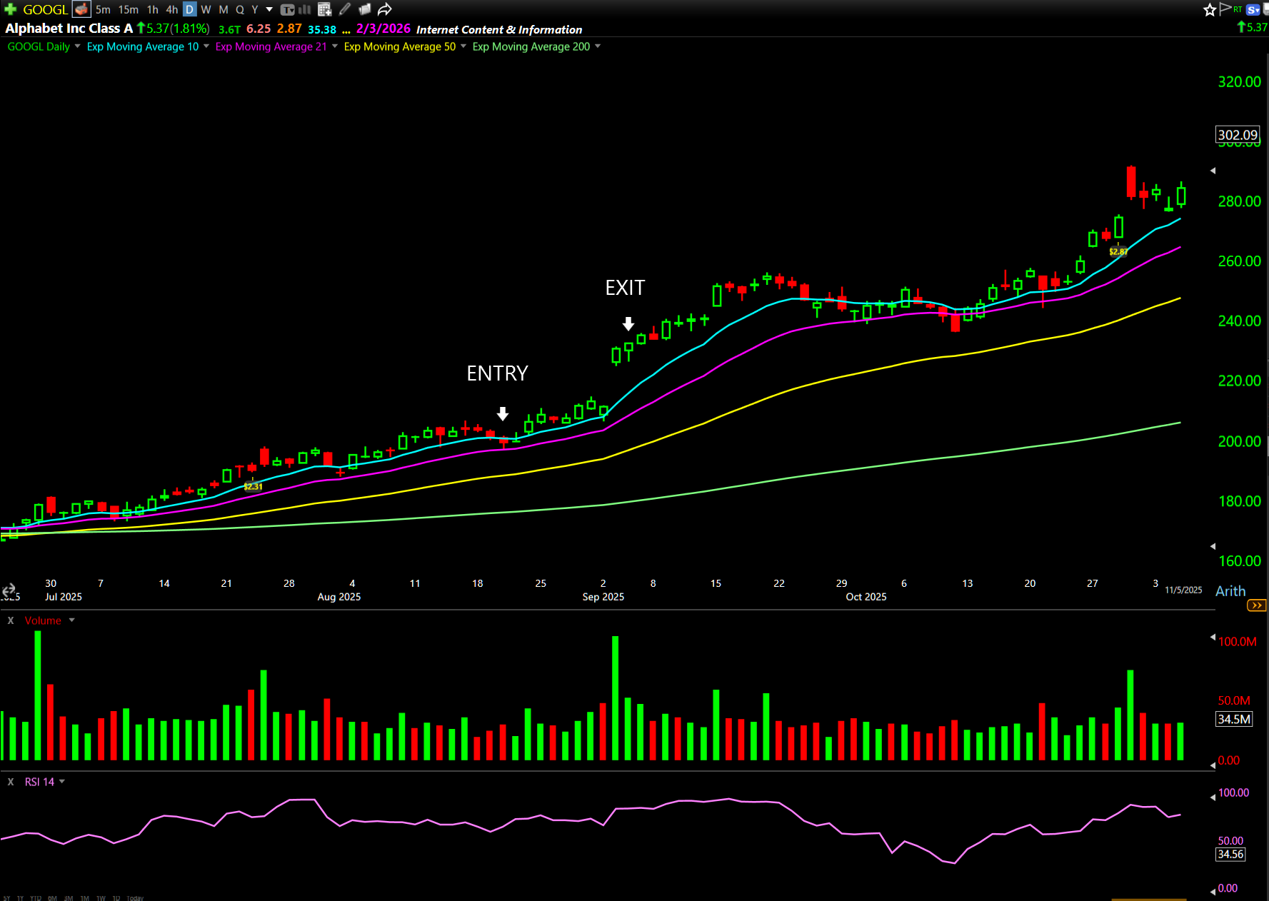Viewport: 1269px width, 901px height.
Task: Click the folder icon in the toolbar
Action: 365,9
